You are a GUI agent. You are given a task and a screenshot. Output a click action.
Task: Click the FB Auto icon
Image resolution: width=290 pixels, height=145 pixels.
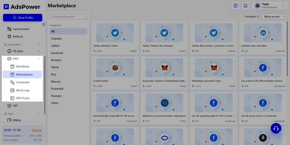click(9, 51)
